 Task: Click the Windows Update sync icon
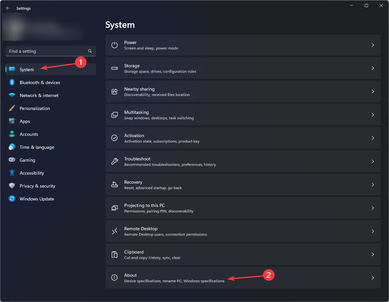12,199
